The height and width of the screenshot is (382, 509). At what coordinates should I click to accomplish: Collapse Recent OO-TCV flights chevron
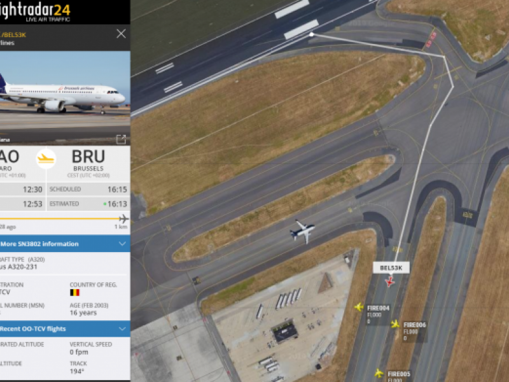pos(122,329)
